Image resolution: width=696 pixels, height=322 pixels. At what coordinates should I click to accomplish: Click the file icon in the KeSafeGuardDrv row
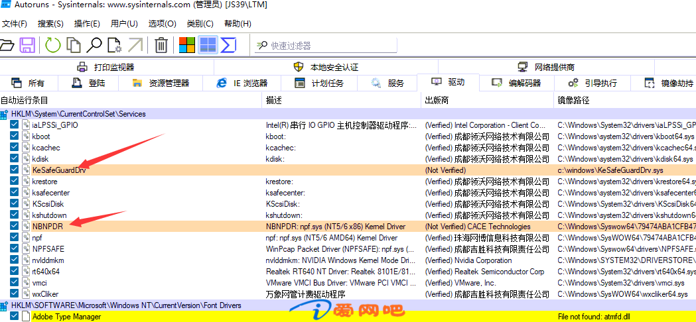tap(26, 170)
